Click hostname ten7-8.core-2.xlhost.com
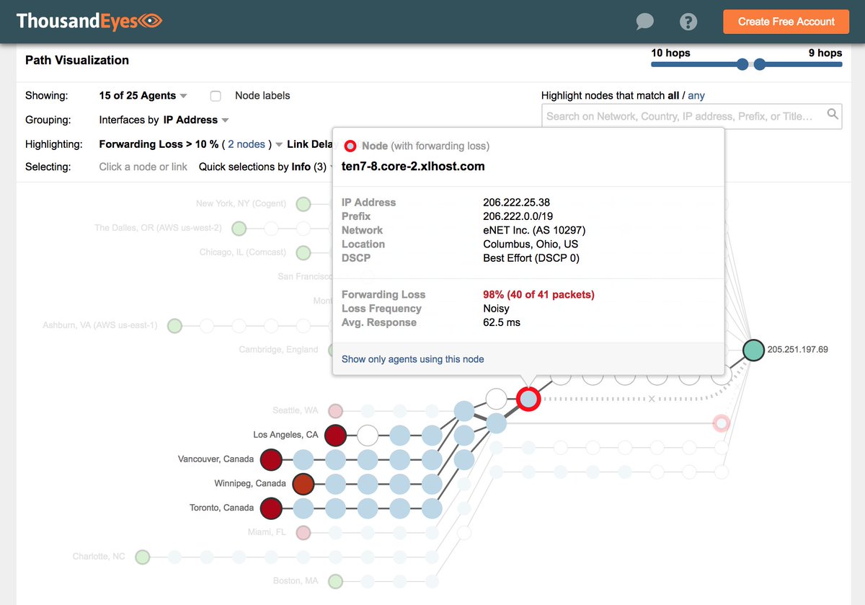Viewport: 865px width, 605px height. (x=413, y=167)
